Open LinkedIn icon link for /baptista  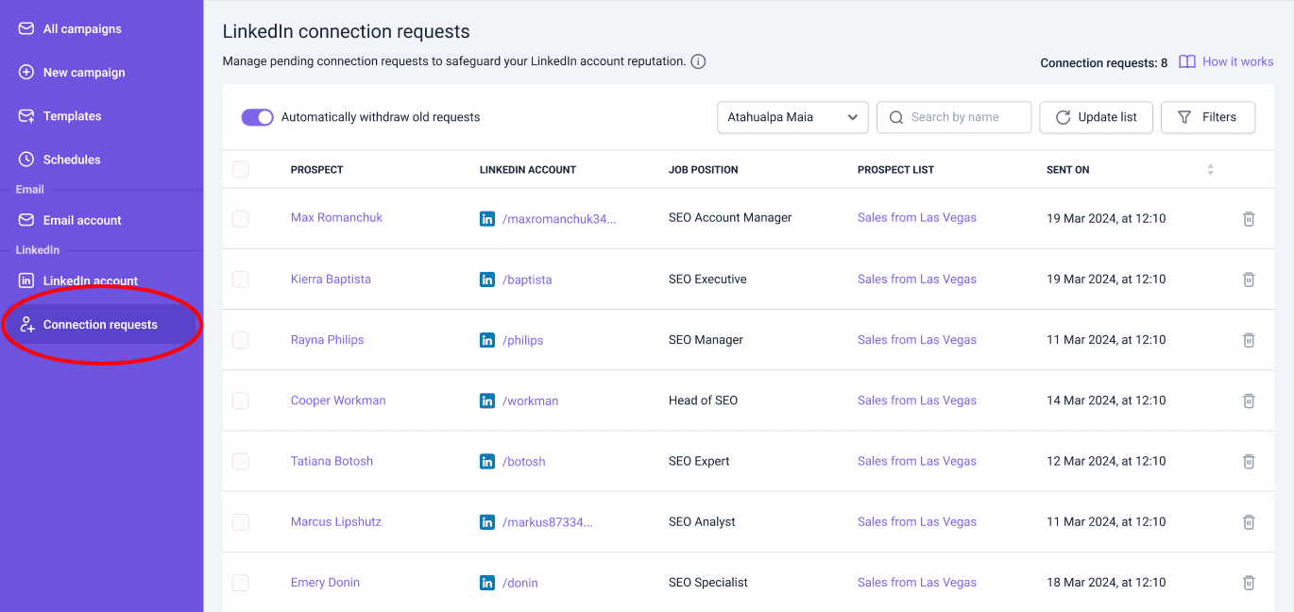(x=487, y=280)
